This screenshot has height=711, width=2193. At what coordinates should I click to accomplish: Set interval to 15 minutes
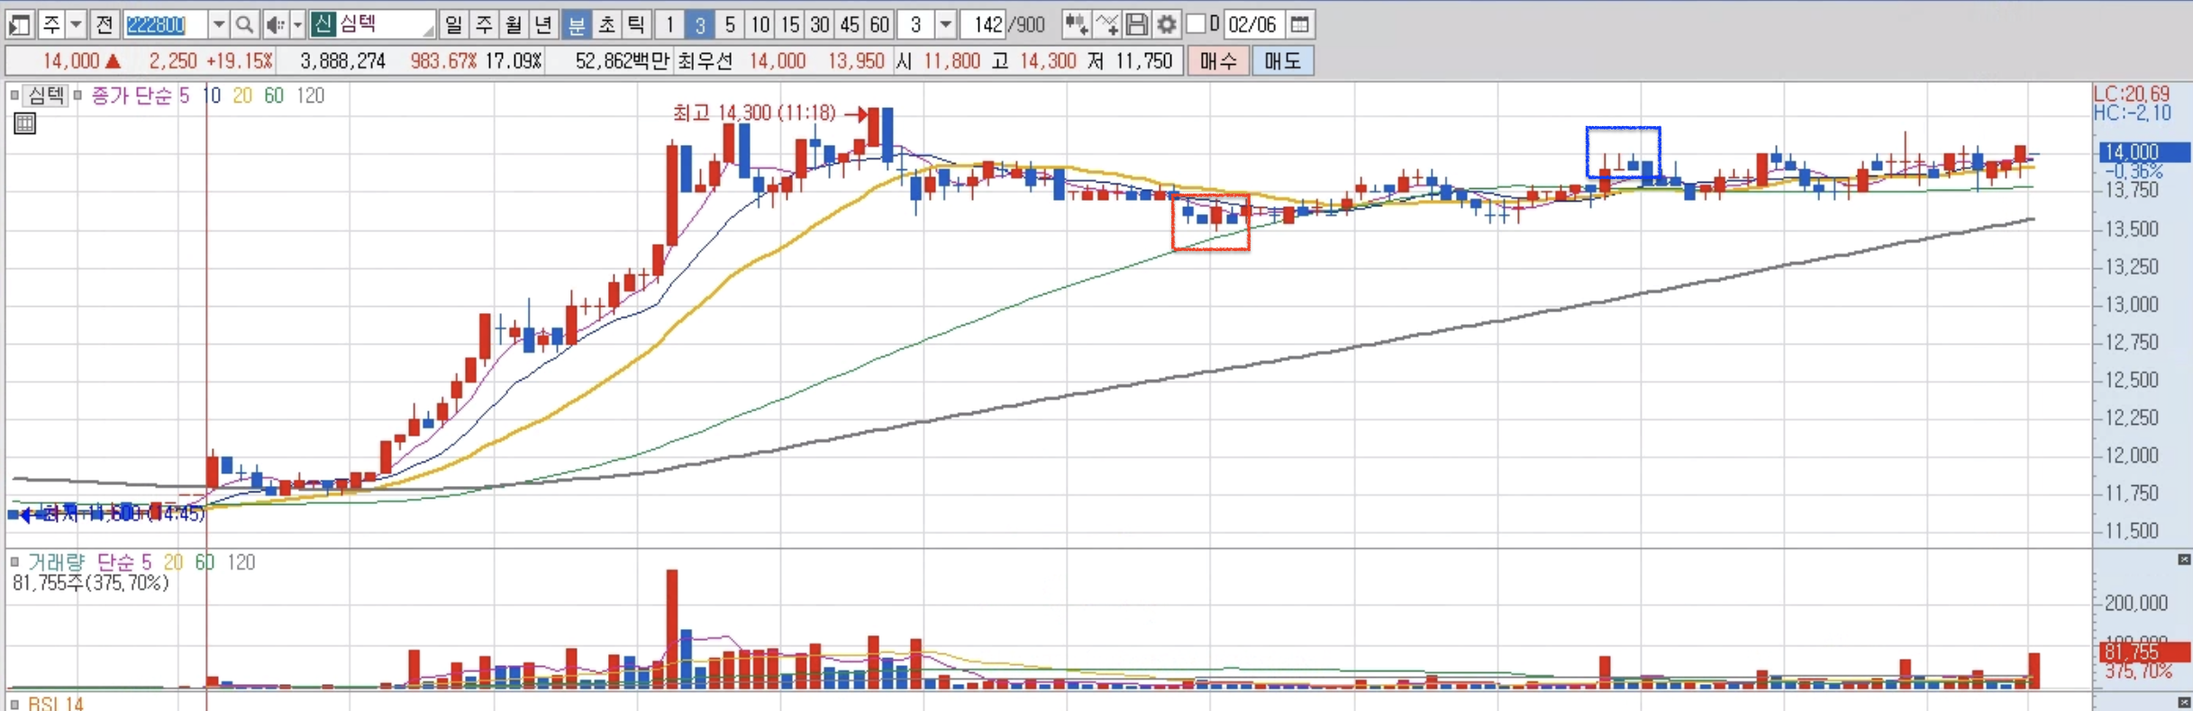click(789, 24)
